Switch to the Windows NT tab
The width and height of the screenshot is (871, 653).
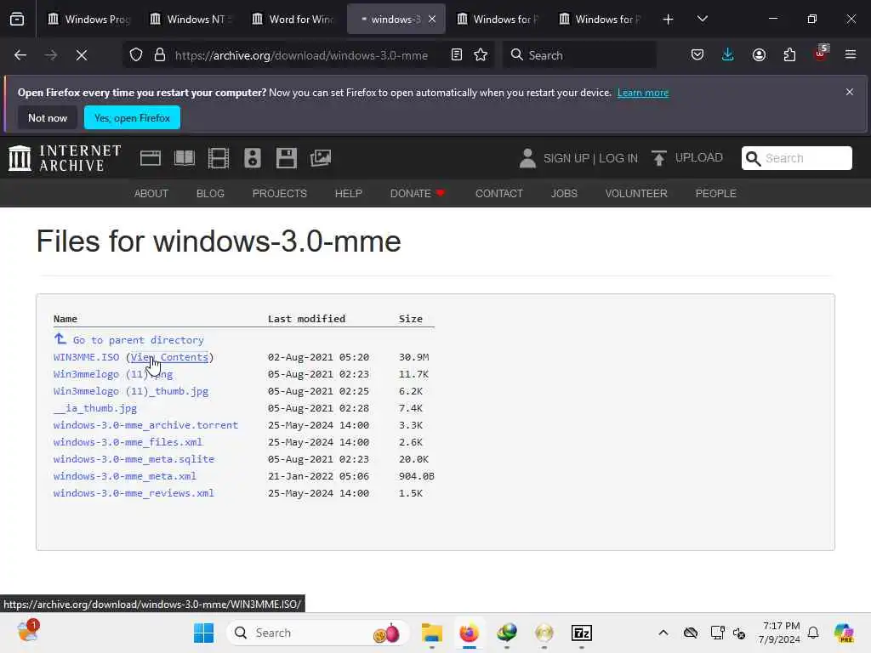[x=191, y=19]
